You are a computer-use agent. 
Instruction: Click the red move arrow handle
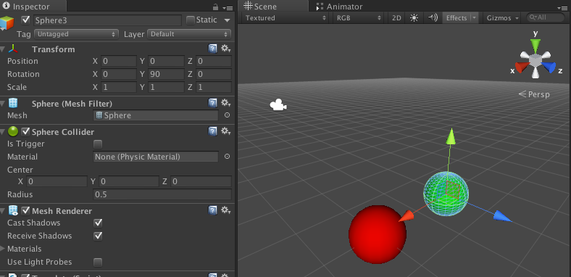(407, 216)
